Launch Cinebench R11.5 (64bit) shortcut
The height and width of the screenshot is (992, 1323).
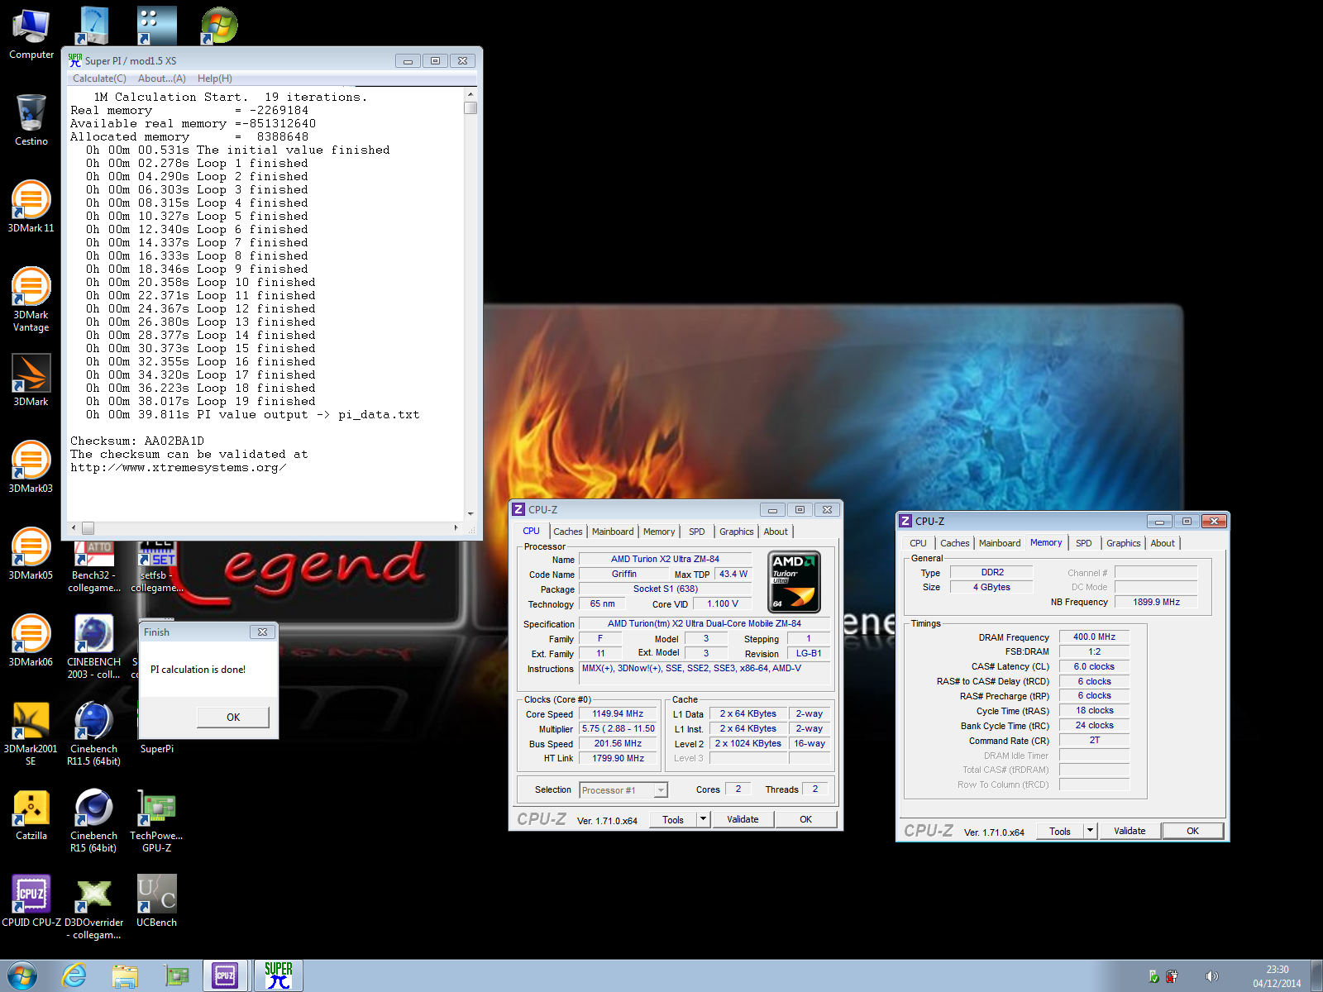[x=94, y=733]
